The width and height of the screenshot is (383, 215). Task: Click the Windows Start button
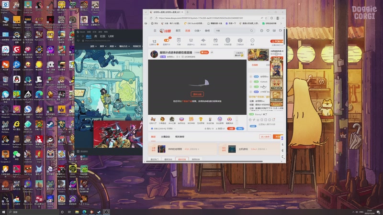(3, 212)
